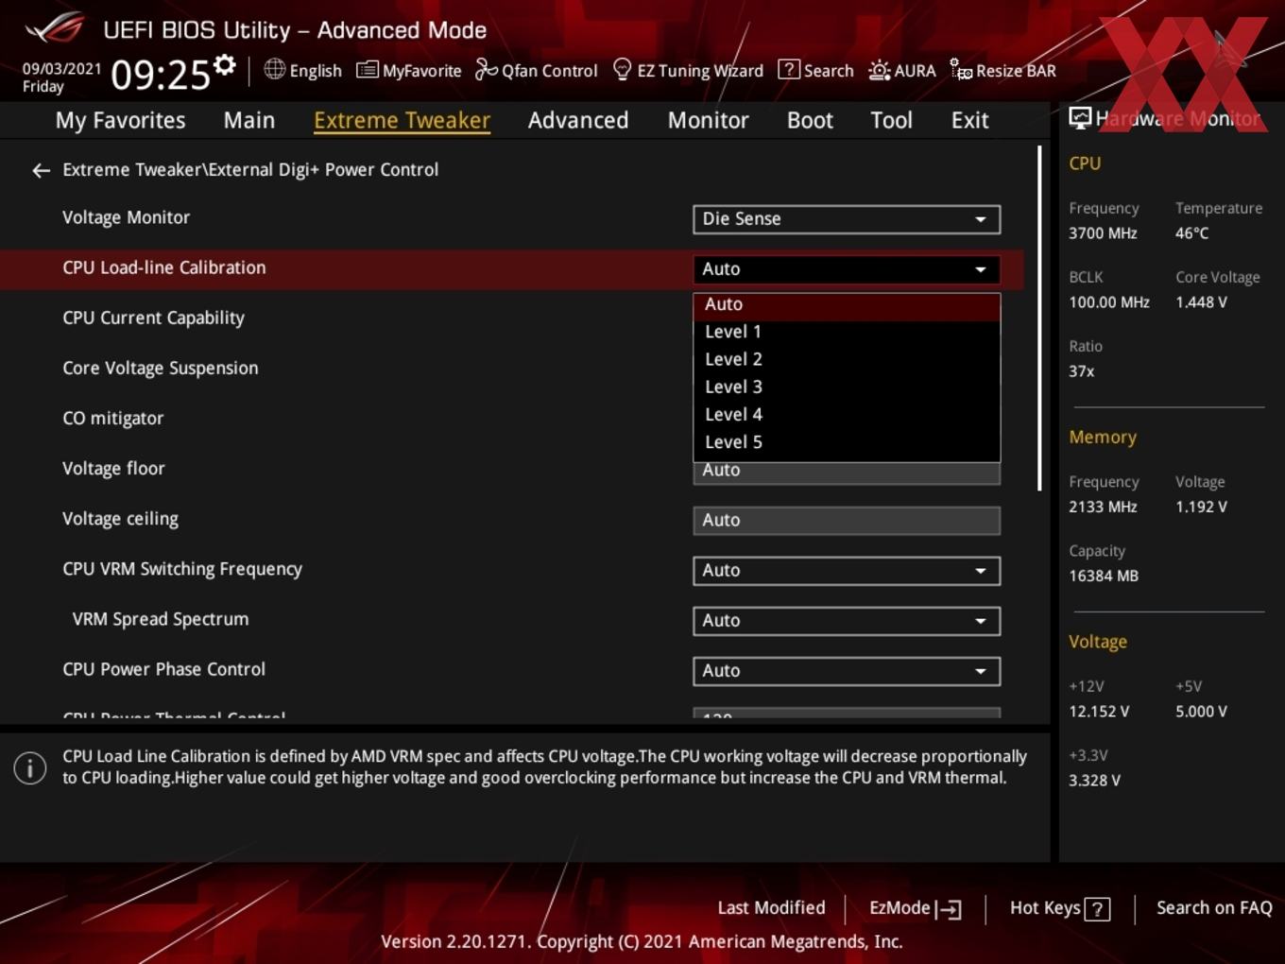This screenshot has width=1285, height=964.
Task: Toggle Resize BAR icon
Action: tap(961, 70)
